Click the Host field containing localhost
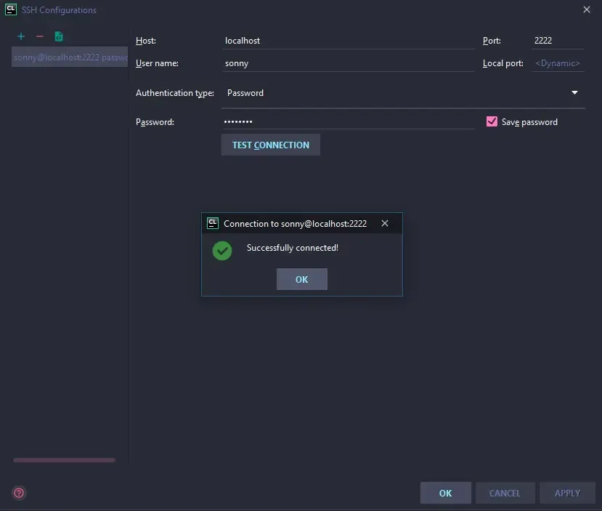 [349, 41]
